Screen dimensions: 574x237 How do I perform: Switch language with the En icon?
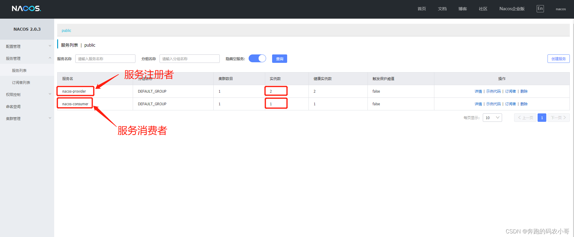click(540, 9)
